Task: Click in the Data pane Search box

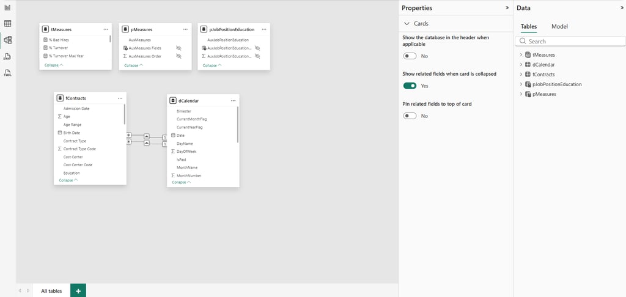Action: pos(570,41)
